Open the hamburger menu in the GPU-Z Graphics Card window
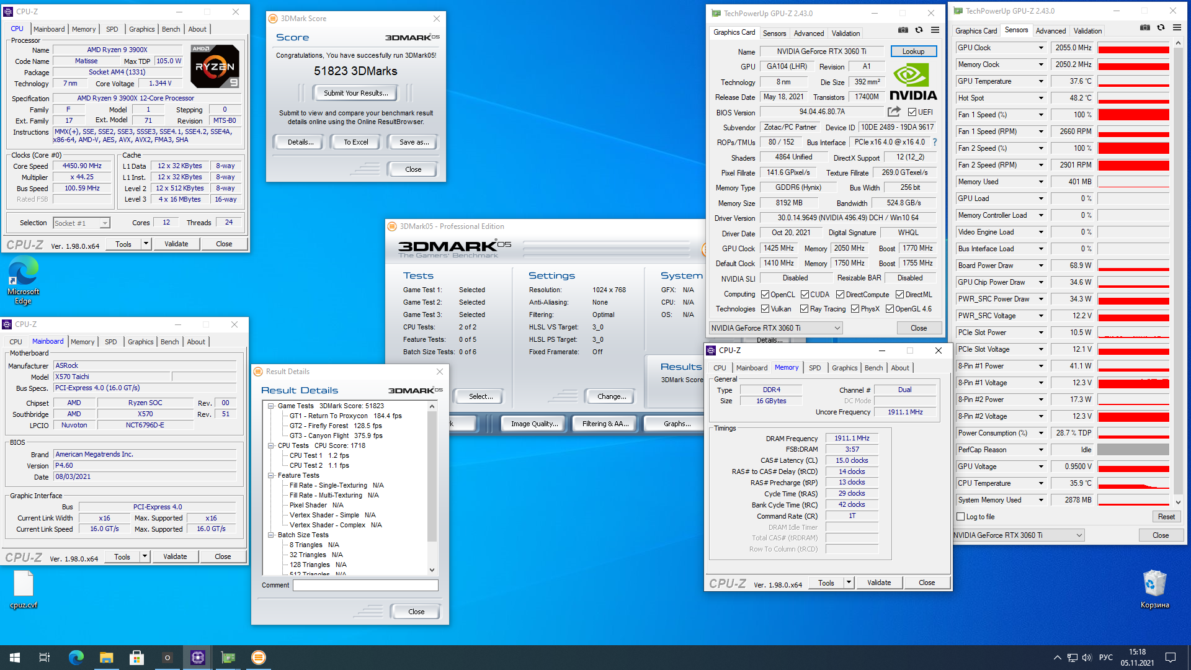Image resolution: width=1191 pixels, height=670 pixels. [935, 30]
